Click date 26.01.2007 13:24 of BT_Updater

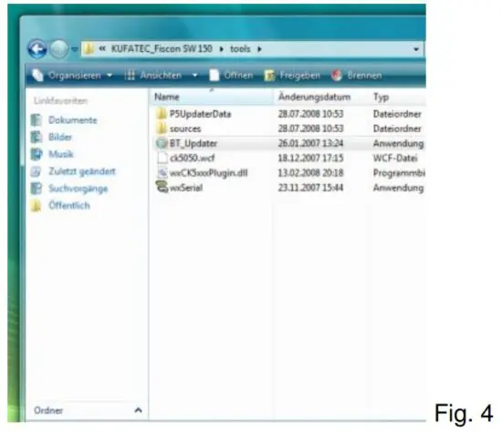310,143
